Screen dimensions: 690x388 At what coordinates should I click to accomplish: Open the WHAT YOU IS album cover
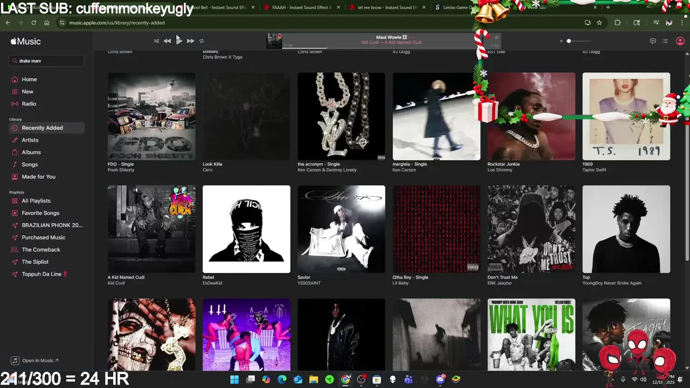pos(531,335)
